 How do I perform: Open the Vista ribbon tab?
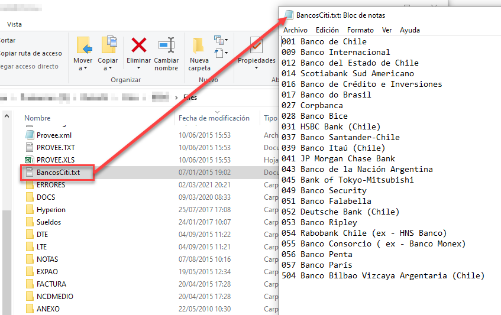[14, 24]
